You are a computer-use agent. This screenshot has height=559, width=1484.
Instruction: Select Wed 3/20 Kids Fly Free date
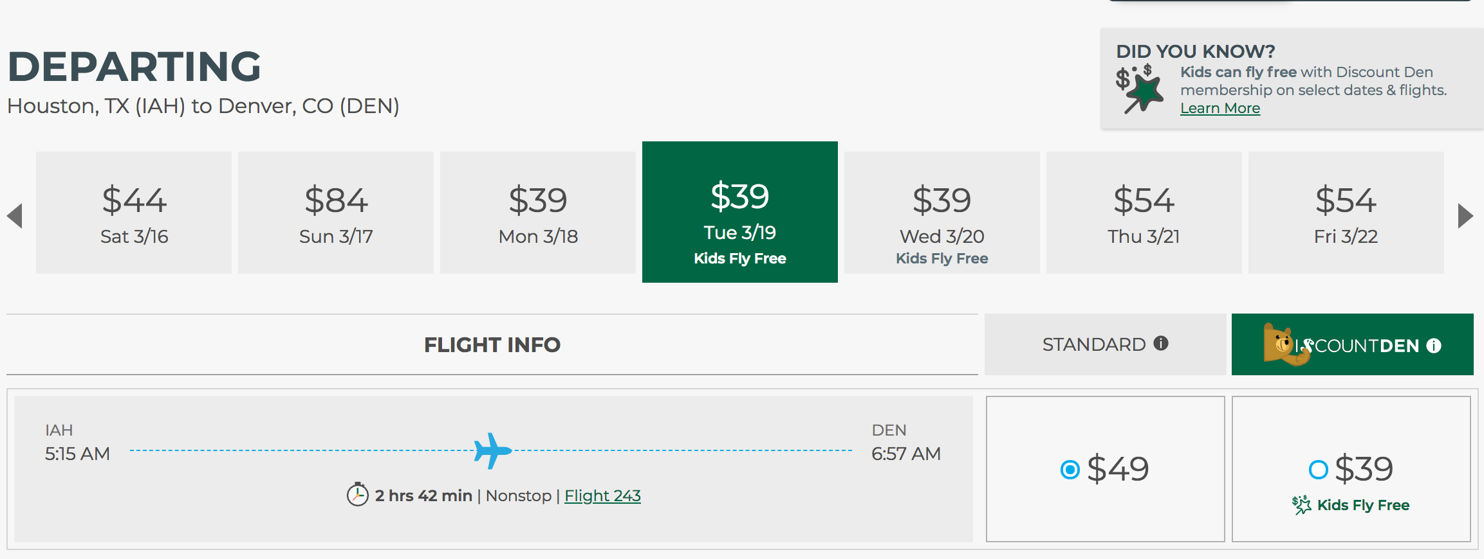942,213
